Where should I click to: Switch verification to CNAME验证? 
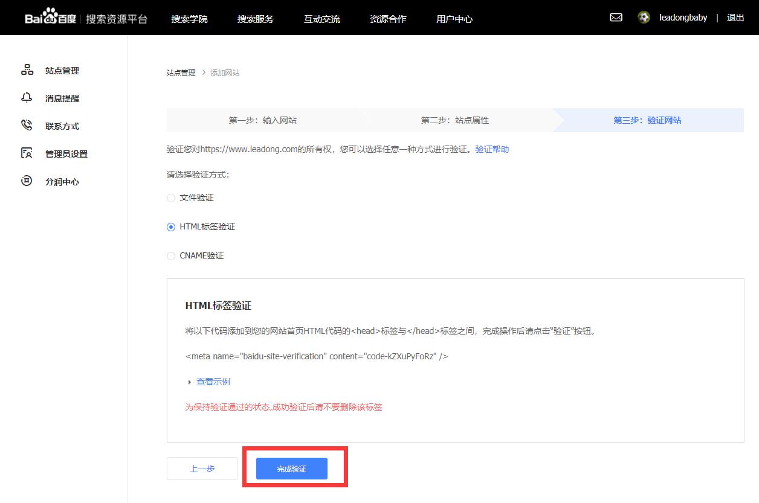tap(171, 256)
